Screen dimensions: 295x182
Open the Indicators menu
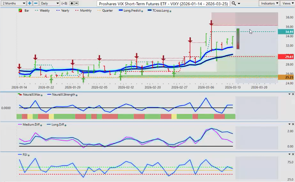click(x=269, y=3)
